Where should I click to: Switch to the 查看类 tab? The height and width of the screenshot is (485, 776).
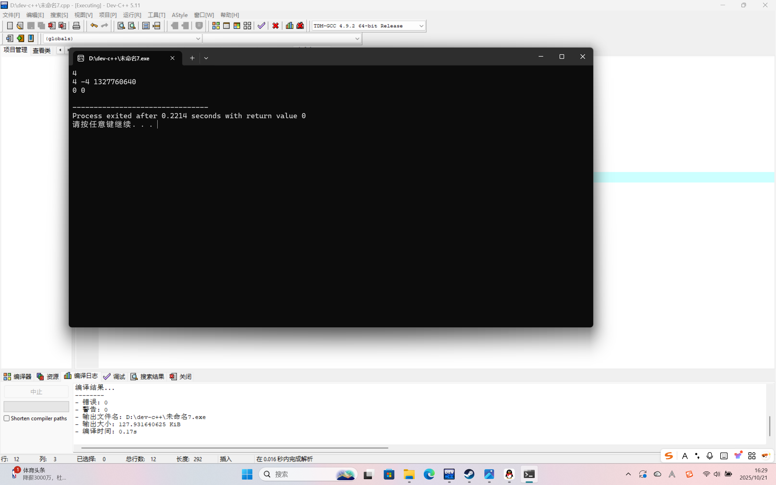pos(42,50)
